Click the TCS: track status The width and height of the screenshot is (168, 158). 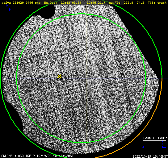[157, 2]
